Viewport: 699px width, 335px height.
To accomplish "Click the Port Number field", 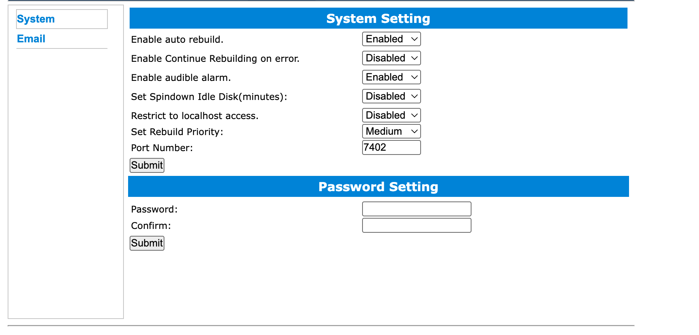I will click(x=392, y=147).
